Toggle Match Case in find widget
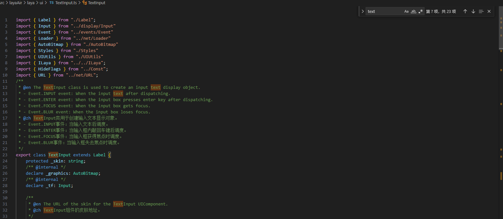This screenshot has width=503, height=219. [x=406, y=11]
